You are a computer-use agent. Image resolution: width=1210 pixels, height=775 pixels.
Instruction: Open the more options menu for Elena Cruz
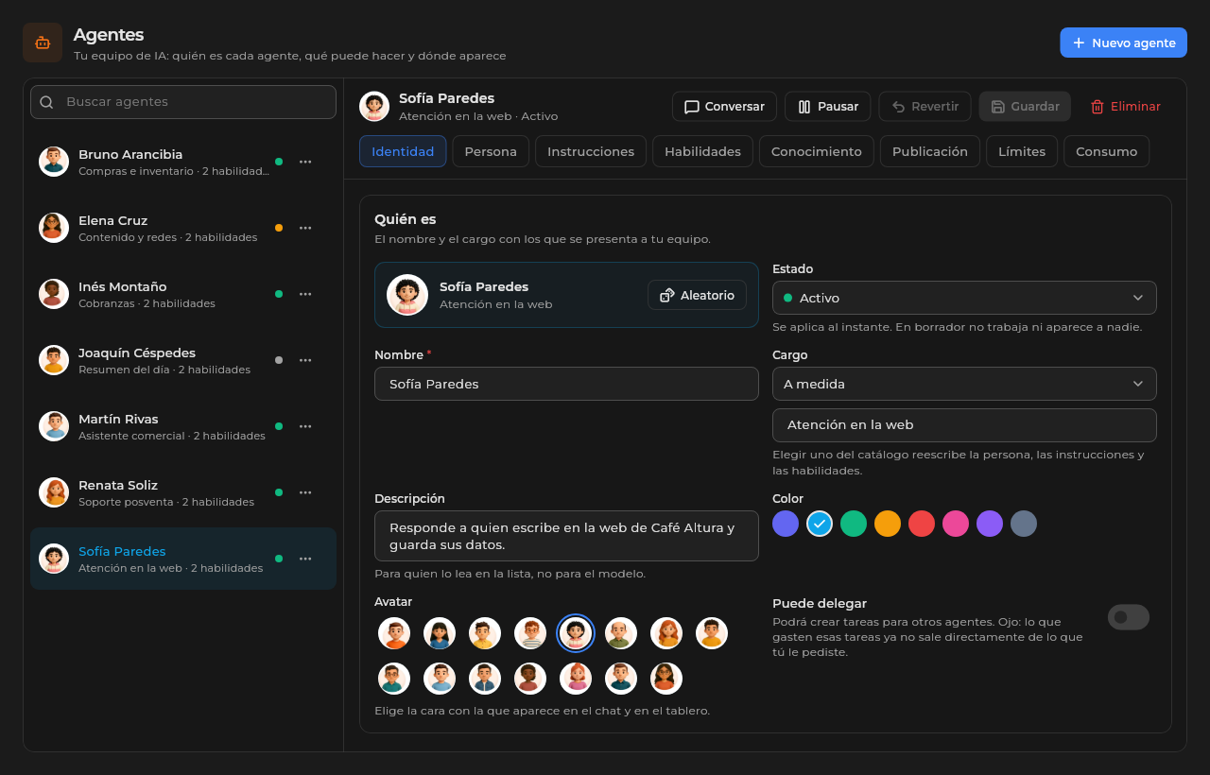point(305,228)
